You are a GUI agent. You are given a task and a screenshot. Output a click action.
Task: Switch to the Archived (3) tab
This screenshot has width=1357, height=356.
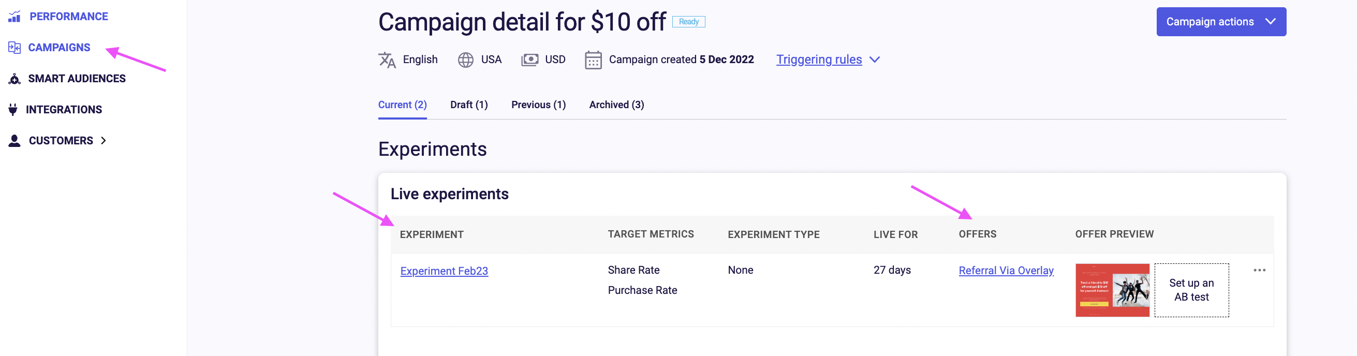pos(616,105)
